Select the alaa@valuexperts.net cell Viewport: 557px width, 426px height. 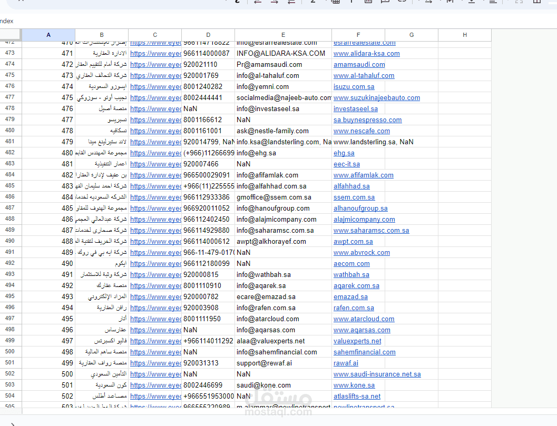(283, 341)
